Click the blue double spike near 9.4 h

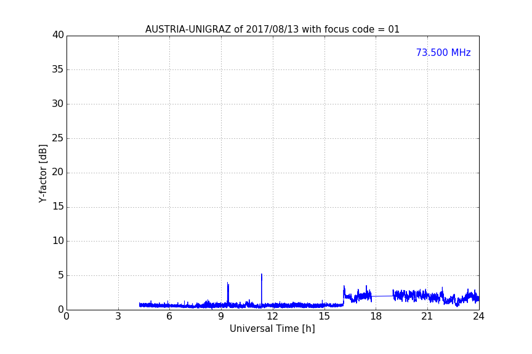pyautogui.click(x=228, y=293)
